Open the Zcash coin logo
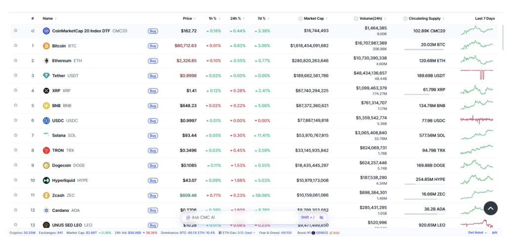Screen dimensions: 506x239 pyautogui.click(x=46, y=195)
